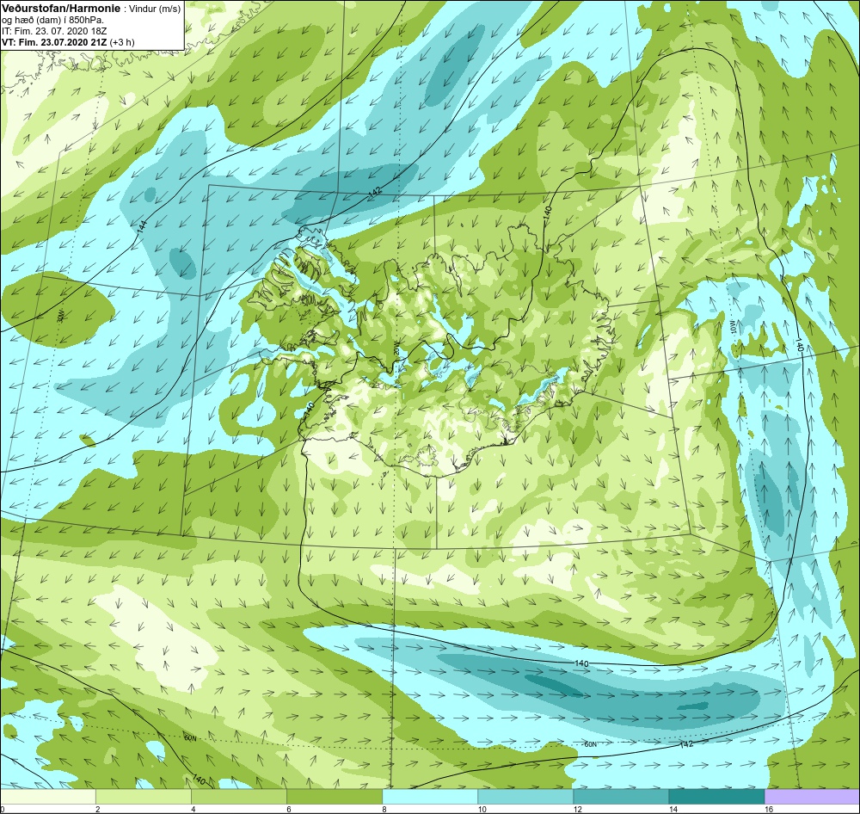
Task: Click the pale cream 0–2 m/s legend swatch
Action: click(48, 797)
